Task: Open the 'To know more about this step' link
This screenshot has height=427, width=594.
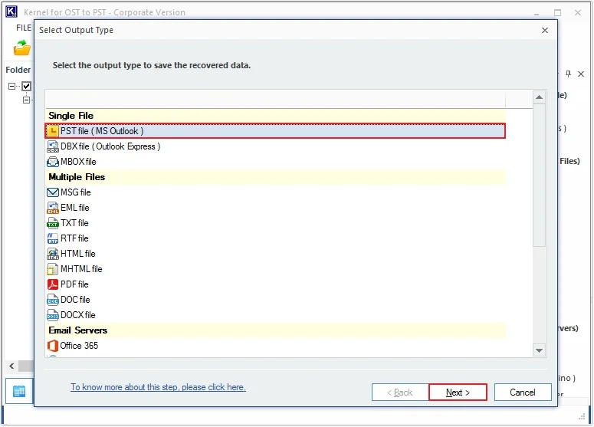Action: tap(158, 387)
